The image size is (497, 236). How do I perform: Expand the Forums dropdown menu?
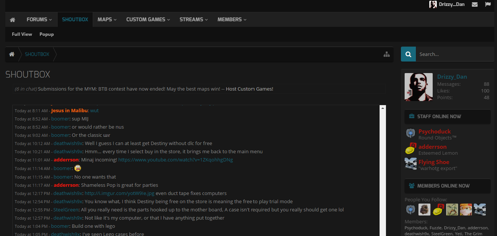(x=39, y=19)
